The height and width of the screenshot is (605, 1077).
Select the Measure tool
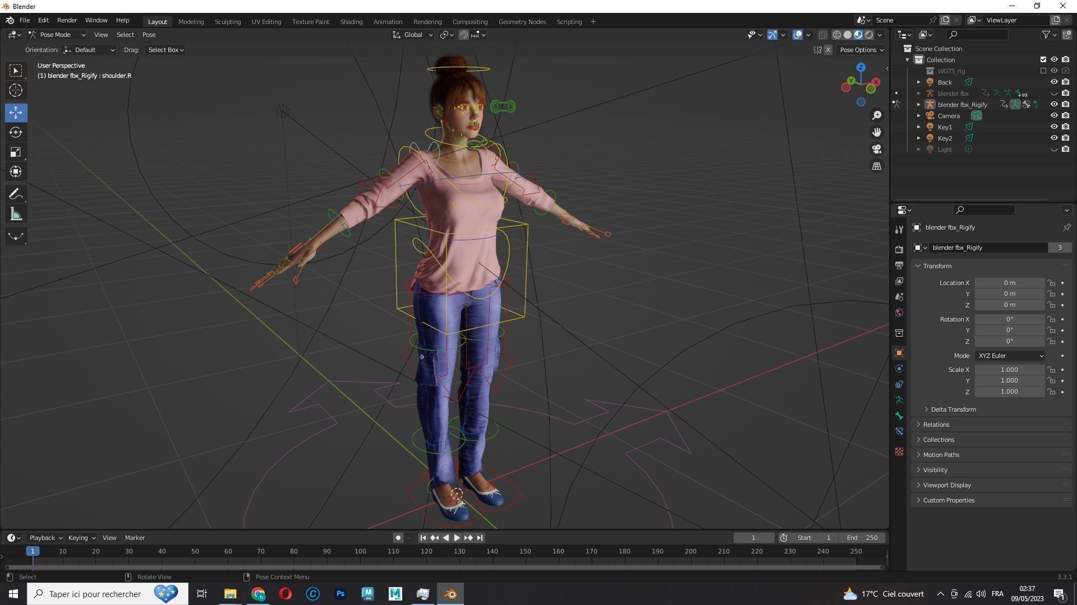[x=16, y=215]
